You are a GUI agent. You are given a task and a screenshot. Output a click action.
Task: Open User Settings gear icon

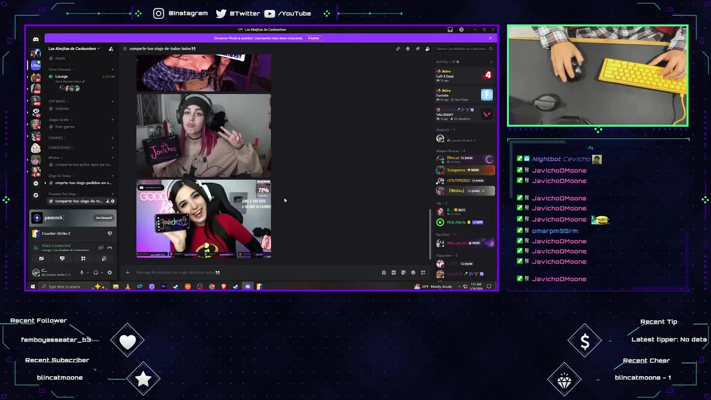tap(109, 273)
